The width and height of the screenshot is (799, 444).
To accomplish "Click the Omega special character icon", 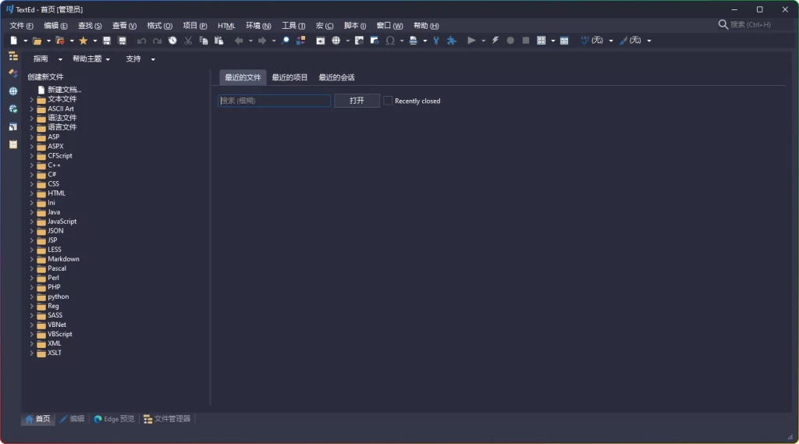I will point(390,41).
